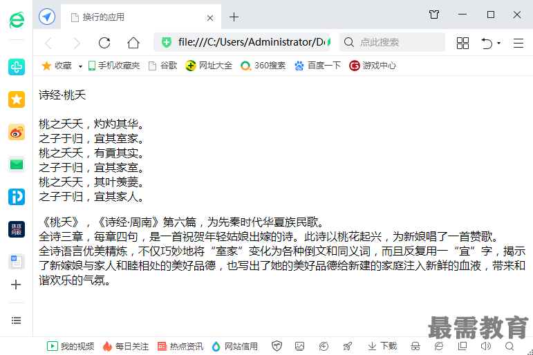Click the teal clover sidebar icon
Image resolution: width=533 pixels, height=355 pixels.
(x=17, y=66)
